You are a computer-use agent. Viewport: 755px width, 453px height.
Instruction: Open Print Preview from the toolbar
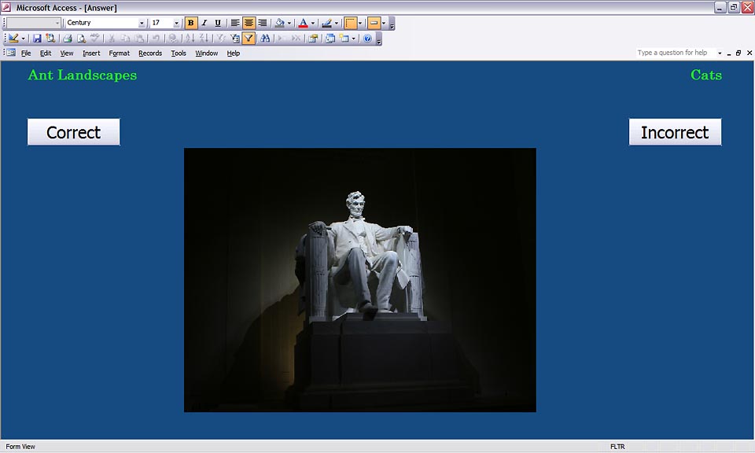coord(81,38)
